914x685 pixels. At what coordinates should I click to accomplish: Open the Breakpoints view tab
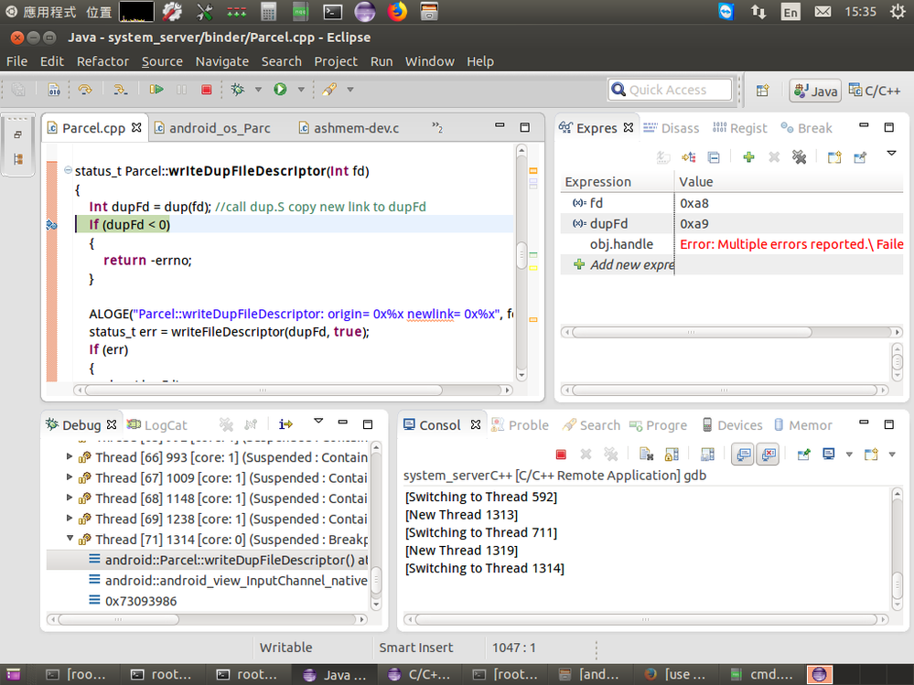pos(807,128)
